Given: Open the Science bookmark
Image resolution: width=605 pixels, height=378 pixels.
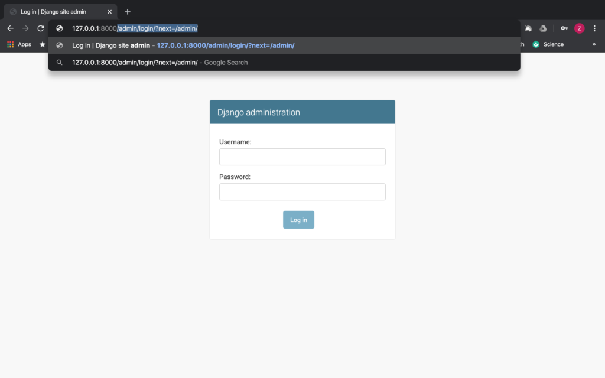Looking at the screenshot, I should point(548,44).
